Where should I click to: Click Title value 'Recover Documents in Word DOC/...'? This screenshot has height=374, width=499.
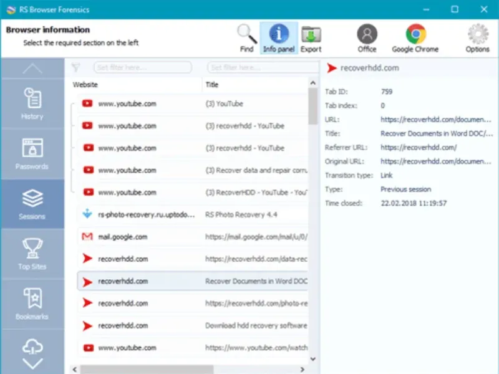pyautogui.click(x=437, y=133)
